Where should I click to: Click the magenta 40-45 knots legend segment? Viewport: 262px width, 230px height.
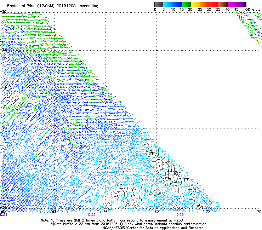232,4
